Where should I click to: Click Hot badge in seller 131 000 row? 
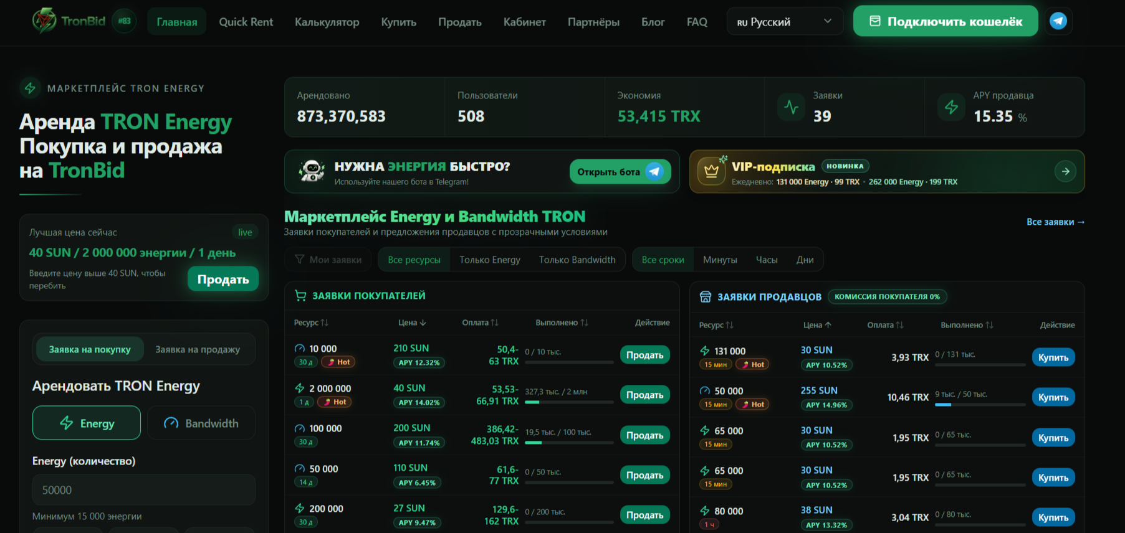(x=752, y=365)
